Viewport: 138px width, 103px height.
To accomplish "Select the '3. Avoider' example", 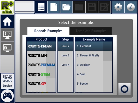I will pyautogui.click(x=94, y=65).
